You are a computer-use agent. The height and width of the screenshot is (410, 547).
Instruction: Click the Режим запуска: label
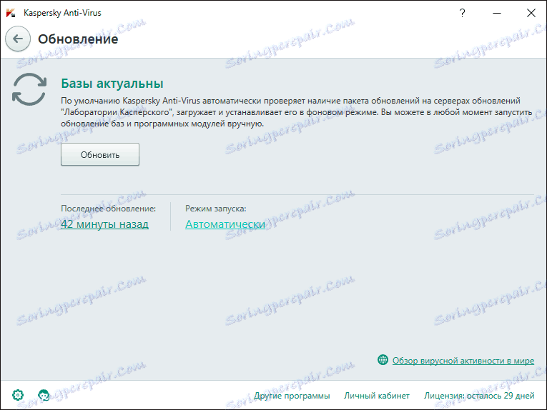[216, 209]
